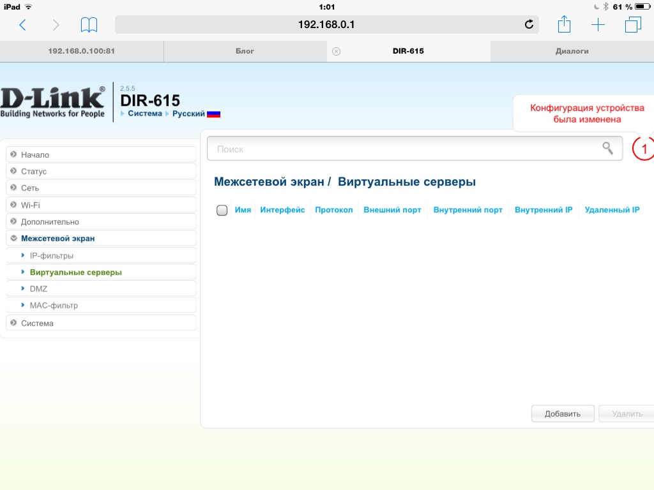Sort by the Интерфейс column header
The width and height of the screenshot is (654, 490).
(x=282, y=210)
